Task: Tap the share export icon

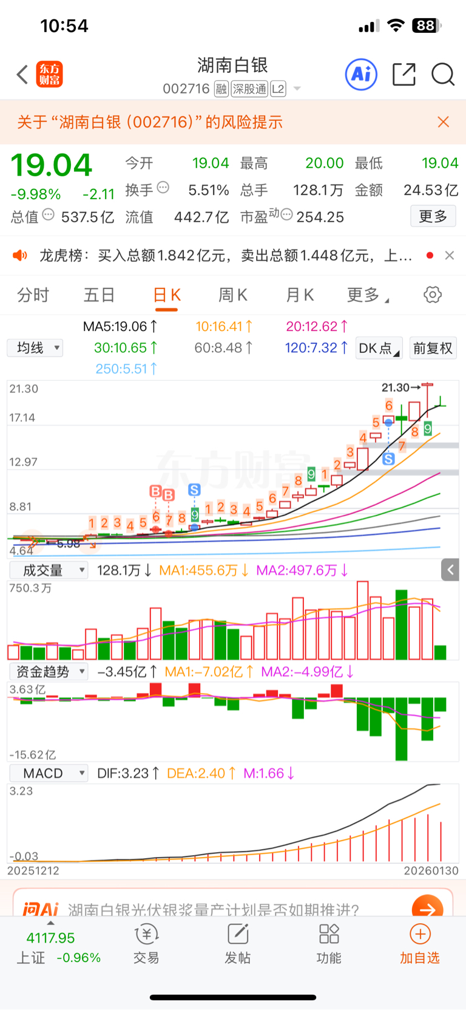Action: point(404,75)
